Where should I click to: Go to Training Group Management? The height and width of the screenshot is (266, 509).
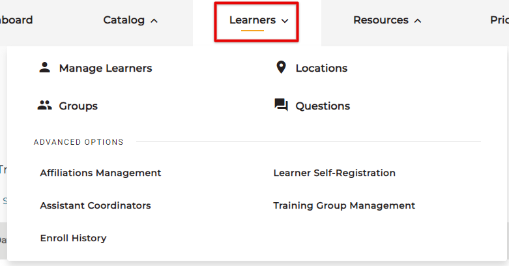tap(344, 205)
